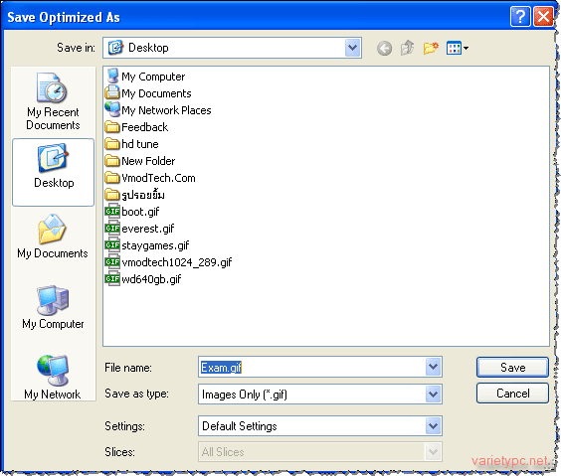Open My Recent Documents in sidebar
The height and width of the screenshot is (476, 561).
click(53, 101)
